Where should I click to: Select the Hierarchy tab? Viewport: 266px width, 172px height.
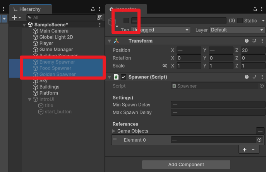(31, 9)
